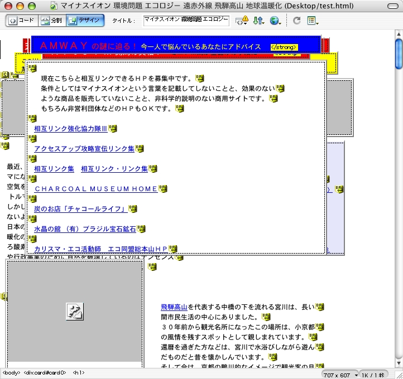This screenshot has height=379, width=403.
Task: Select the BR icon after CHARCOAL MUSEUM HOME
Action: pyautogui.click(x=163, y=188)
